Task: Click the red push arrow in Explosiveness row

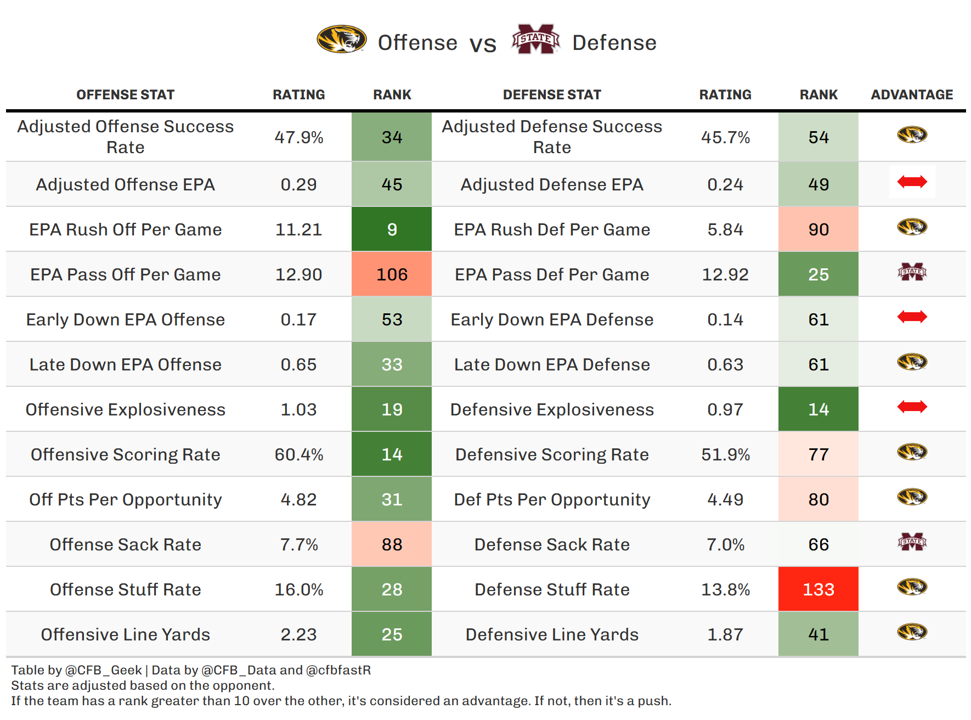Action: tap(912, 407)
